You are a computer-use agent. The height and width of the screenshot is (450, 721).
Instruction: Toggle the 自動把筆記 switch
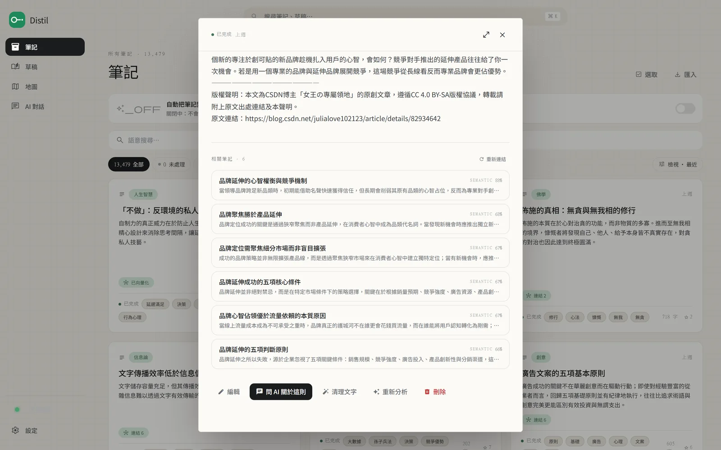[685, 108]
